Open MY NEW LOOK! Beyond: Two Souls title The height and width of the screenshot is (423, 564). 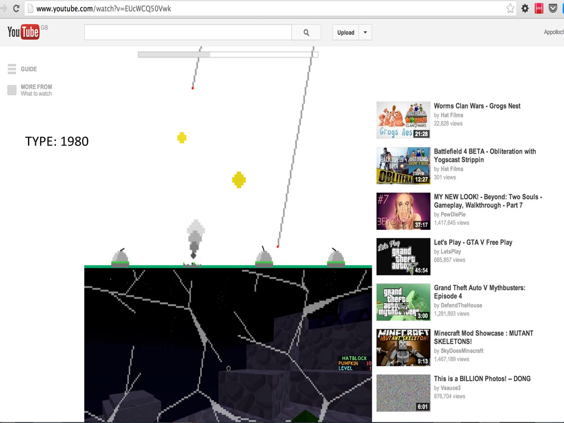[488, 201]
